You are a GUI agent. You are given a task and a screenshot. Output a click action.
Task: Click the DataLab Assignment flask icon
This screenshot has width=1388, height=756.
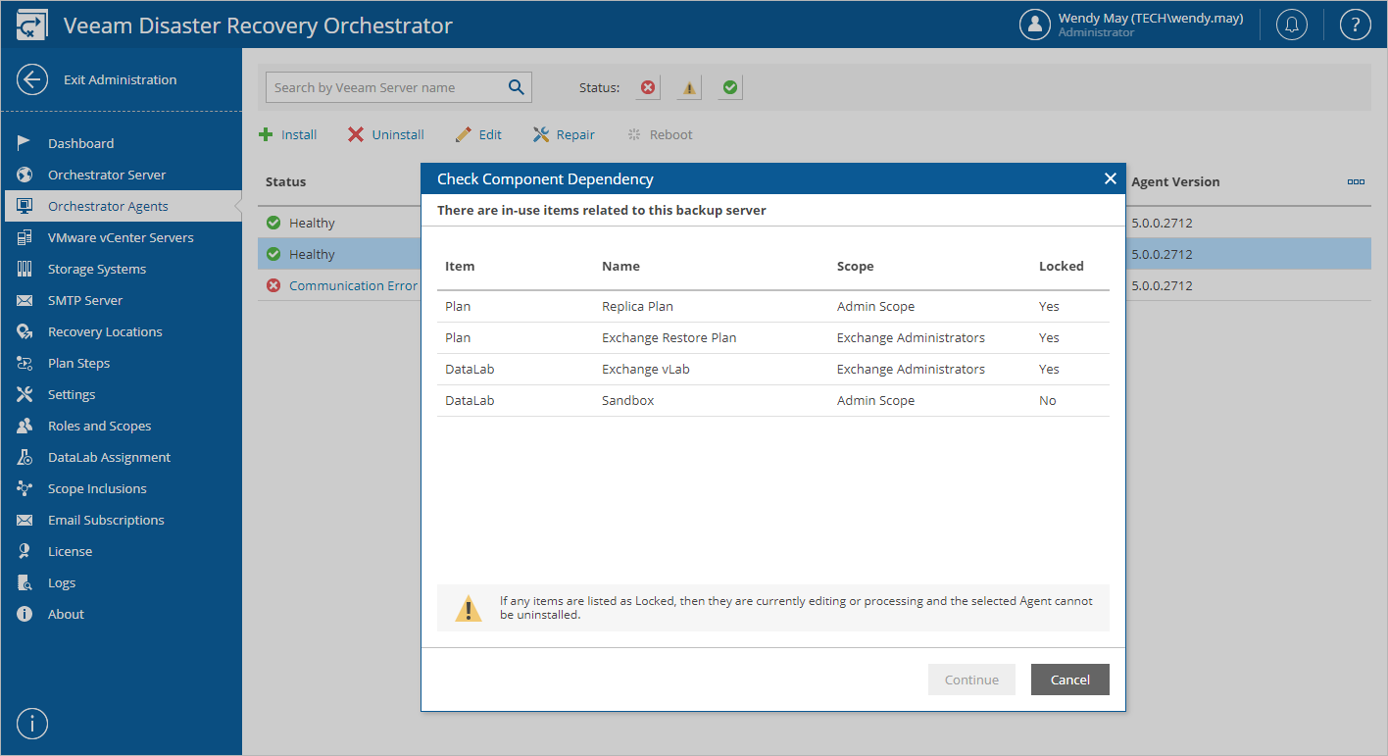click(25, 457)
